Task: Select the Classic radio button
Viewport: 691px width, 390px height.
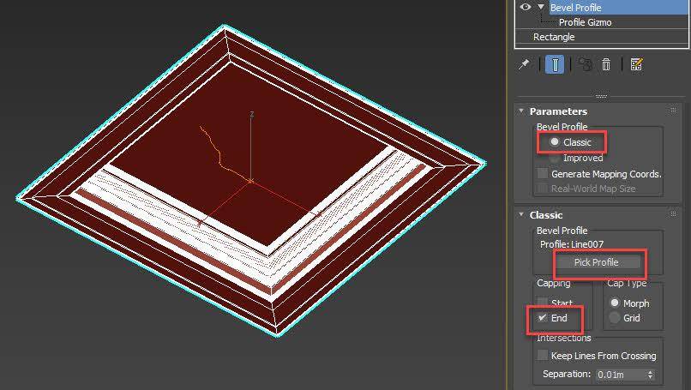Action: coord(555,142)
